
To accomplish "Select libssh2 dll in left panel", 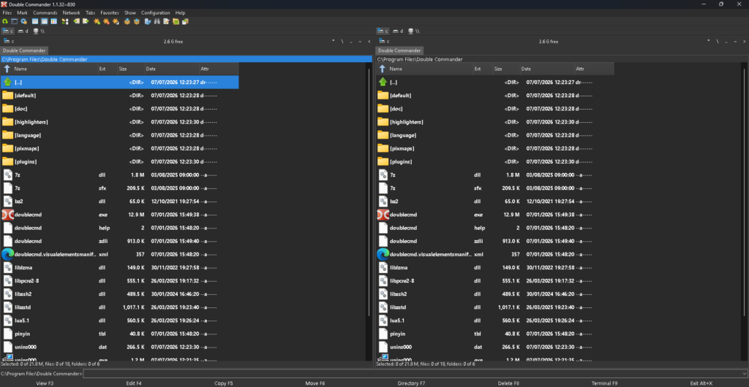I will click(x=119, y=294).
